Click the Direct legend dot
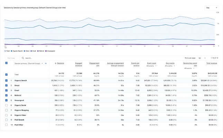223x138 pixels. click(x=24, y=51)
